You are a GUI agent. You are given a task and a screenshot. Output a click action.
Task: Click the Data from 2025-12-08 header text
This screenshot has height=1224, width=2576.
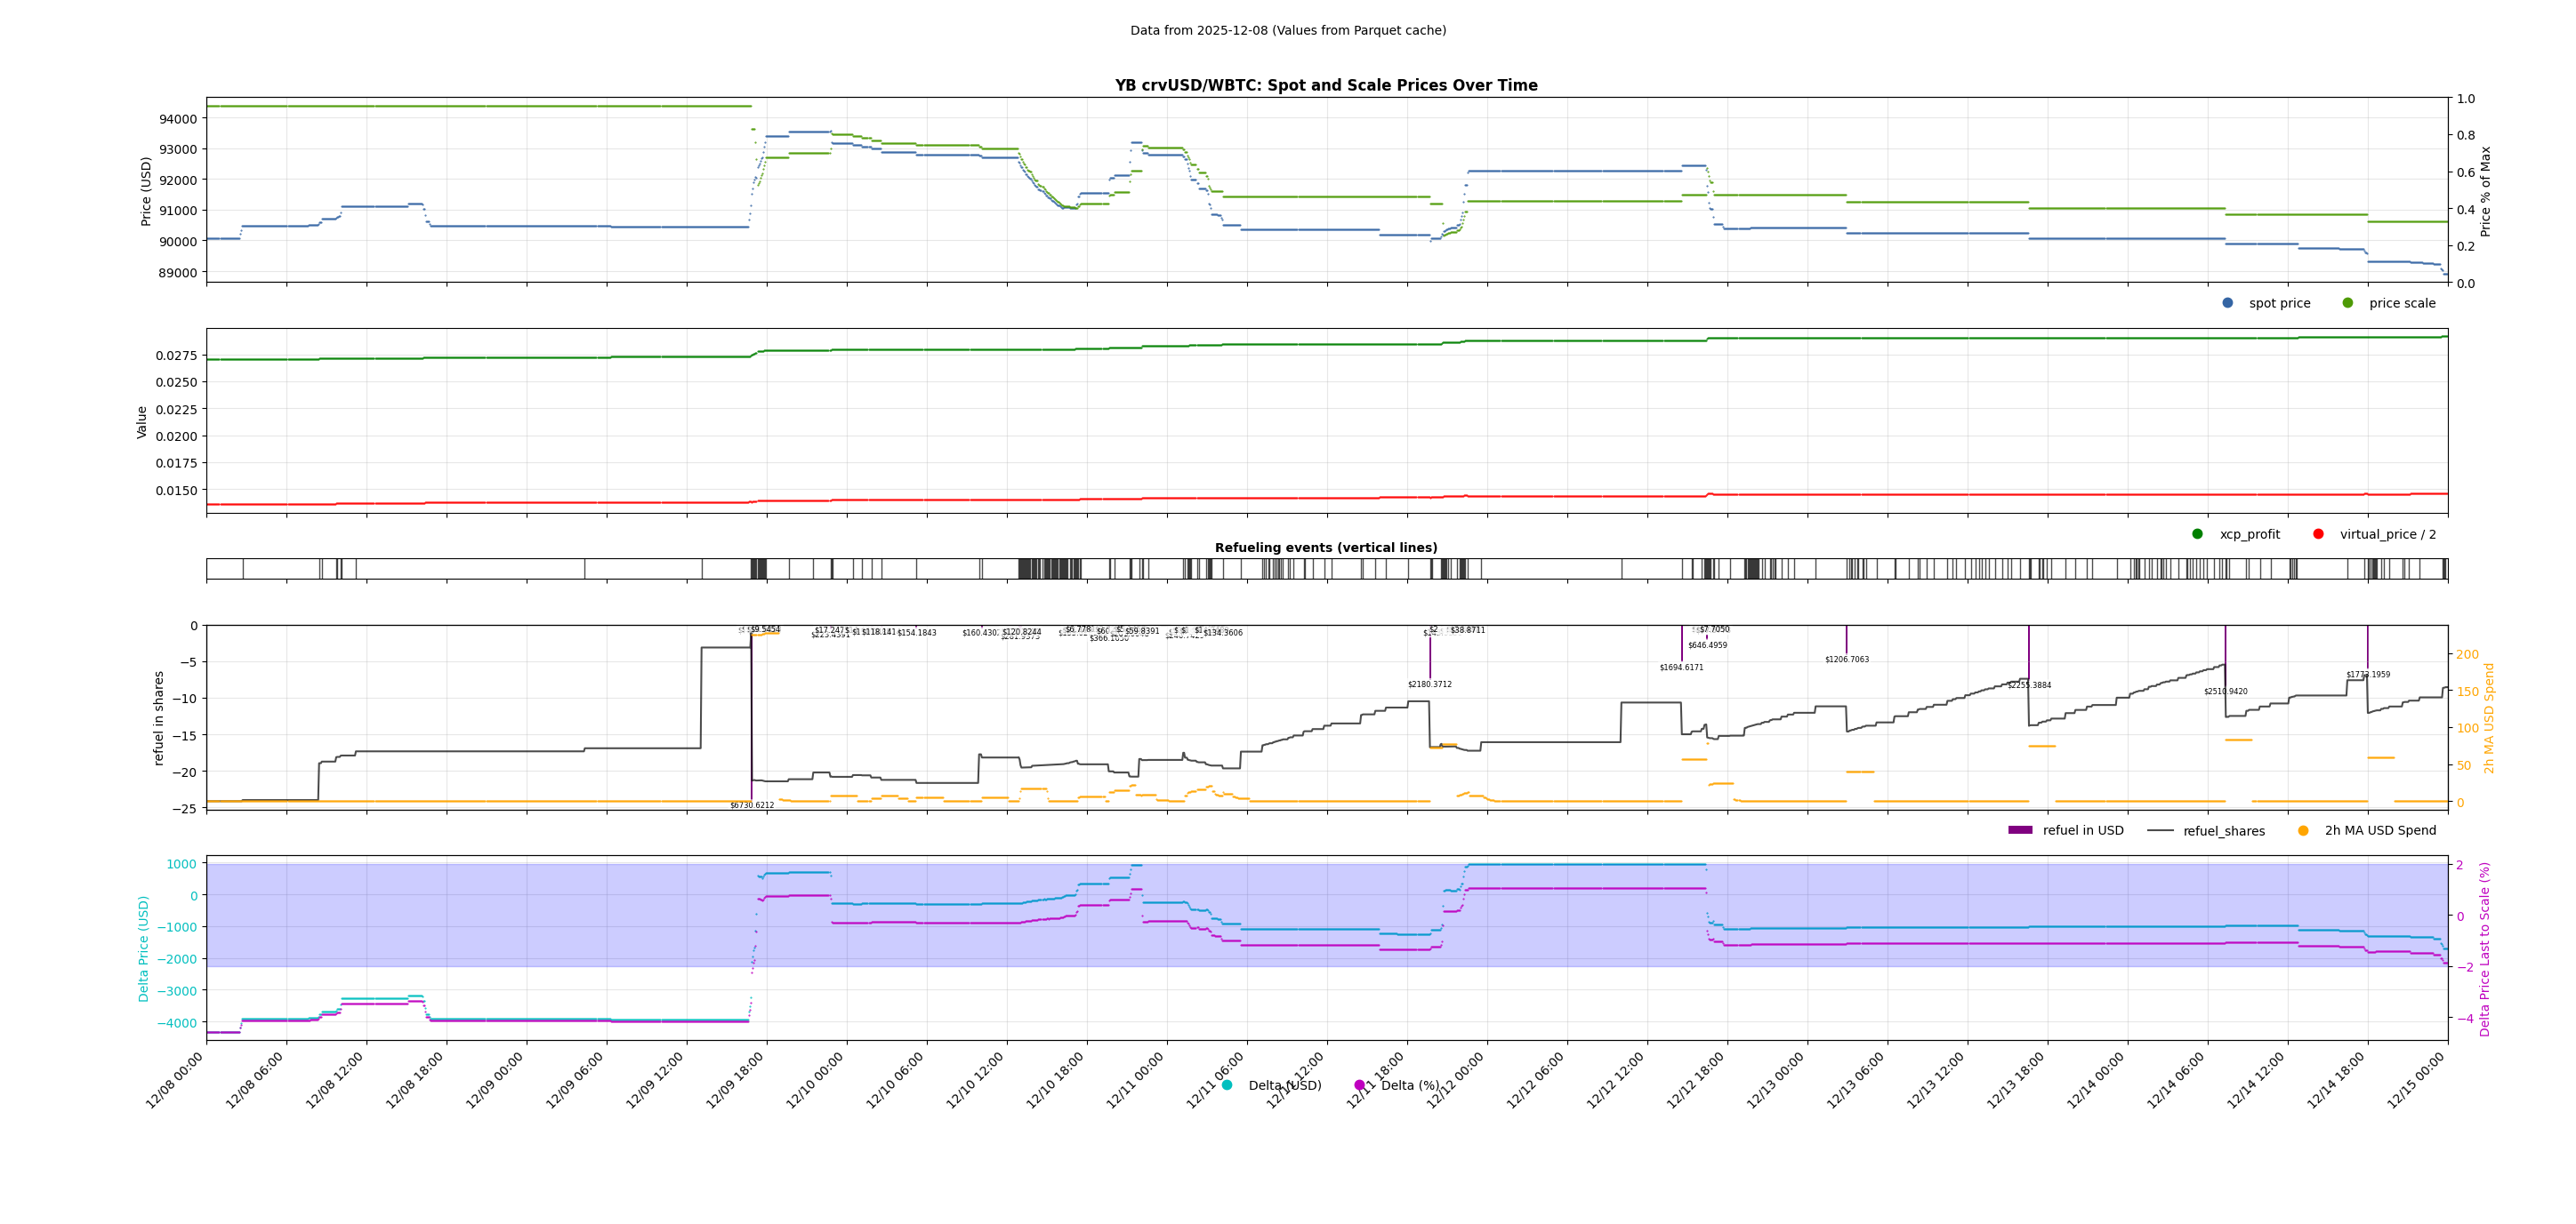[1288, 31]
